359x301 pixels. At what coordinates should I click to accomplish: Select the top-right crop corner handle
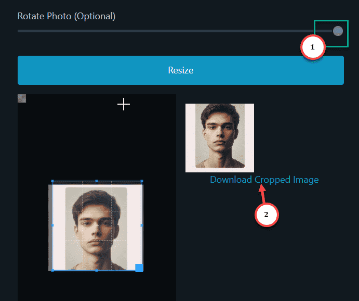[x=142, y=181]
